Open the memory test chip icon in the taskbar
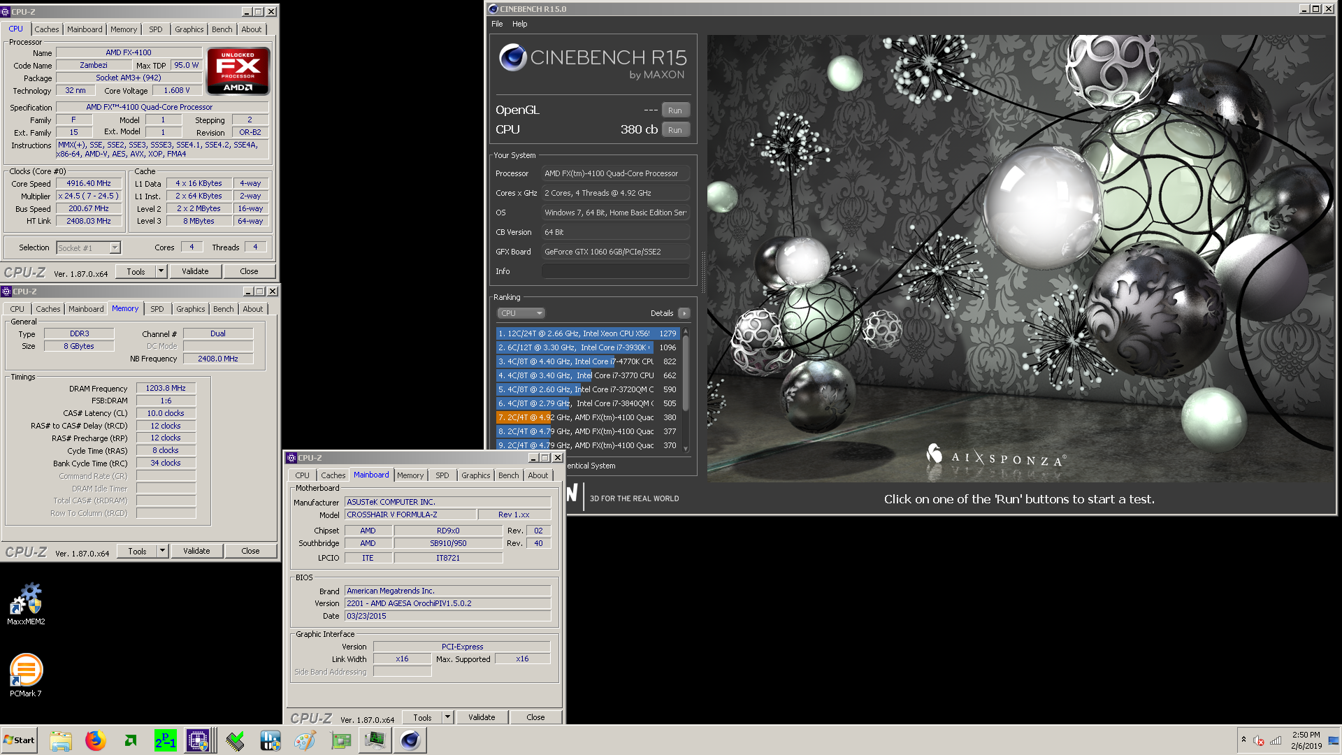Screen dimensions: 1342x755 [236, 740]
